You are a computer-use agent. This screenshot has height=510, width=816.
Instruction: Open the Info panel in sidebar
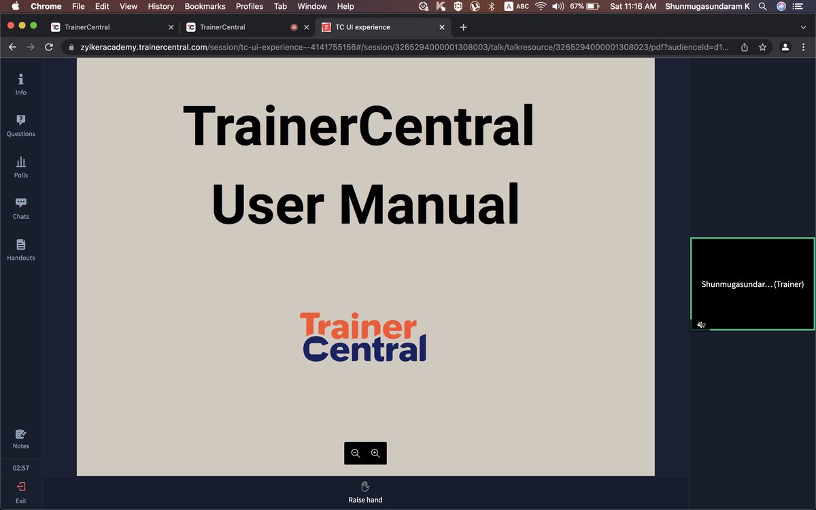click(21, 84)
